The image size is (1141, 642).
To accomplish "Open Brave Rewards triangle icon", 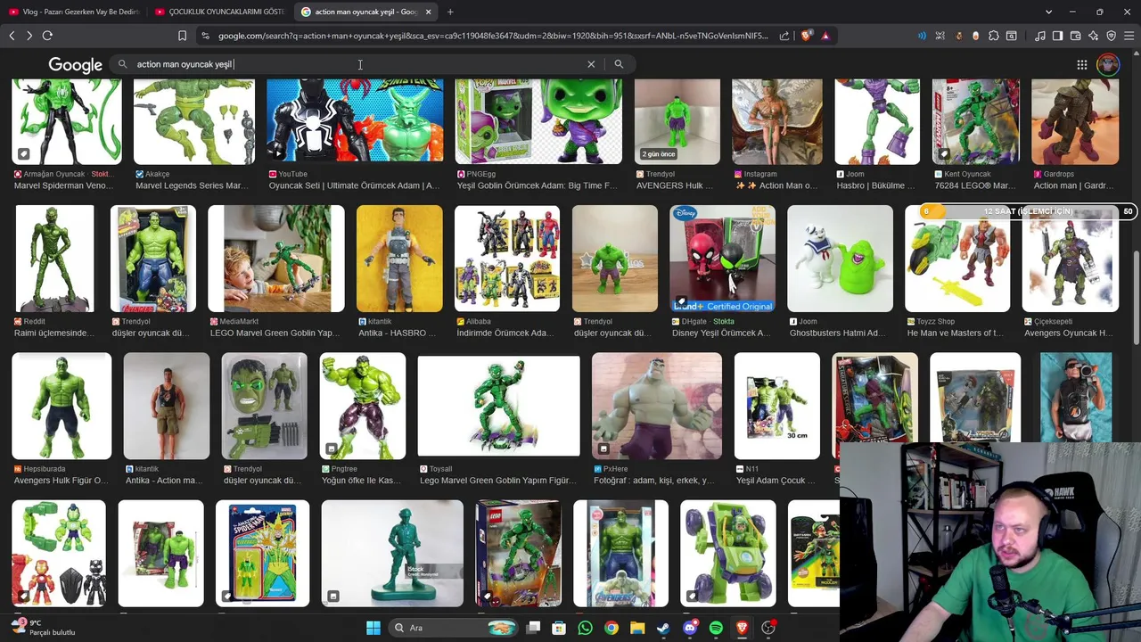I will pos(825,36).
